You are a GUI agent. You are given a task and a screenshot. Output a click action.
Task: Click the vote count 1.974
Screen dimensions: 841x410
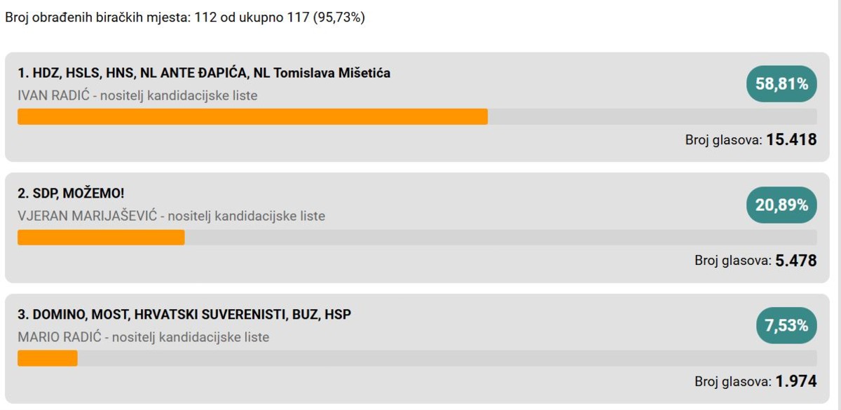tap(796, 382)
